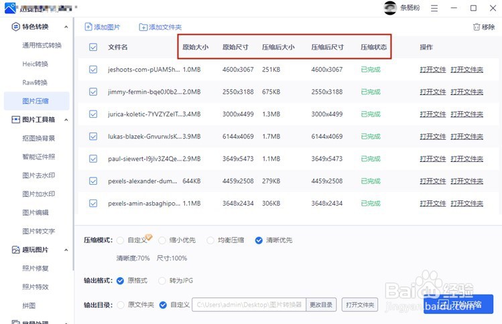Toggle the select-all checkbox in header

point(93,48)
